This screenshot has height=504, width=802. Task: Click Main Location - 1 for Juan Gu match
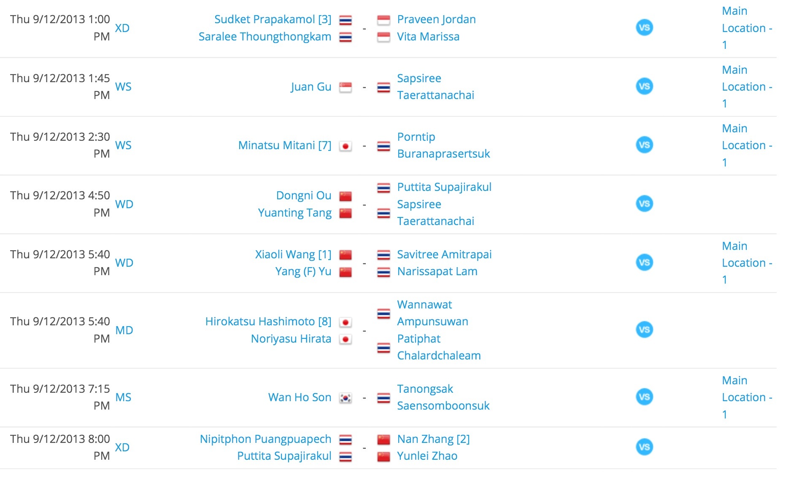click(x=747, y=86)
